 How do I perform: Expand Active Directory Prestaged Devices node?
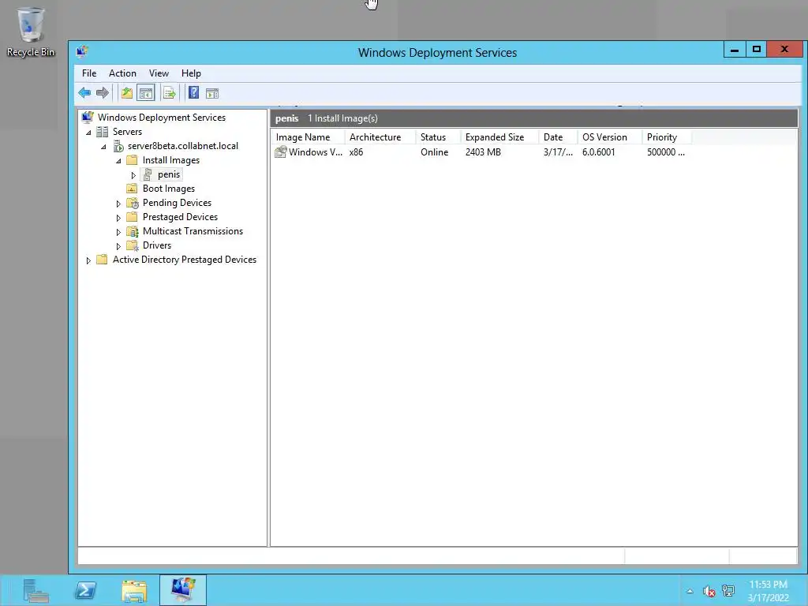tap(88, 260)
